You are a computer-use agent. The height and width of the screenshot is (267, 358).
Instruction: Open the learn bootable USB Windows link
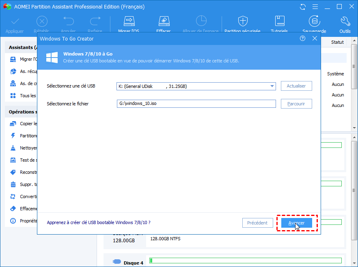click(x=98, y=222)
